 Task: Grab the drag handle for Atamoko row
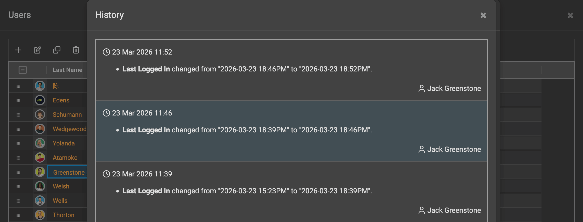click(18, 158)
